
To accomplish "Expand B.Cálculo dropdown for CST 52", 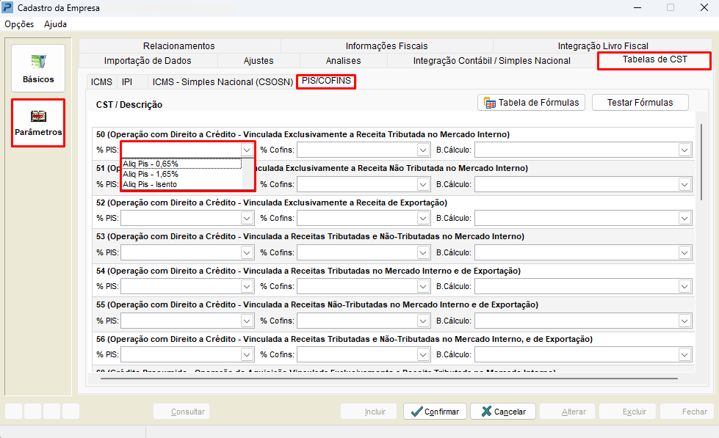I will (684, 218).
